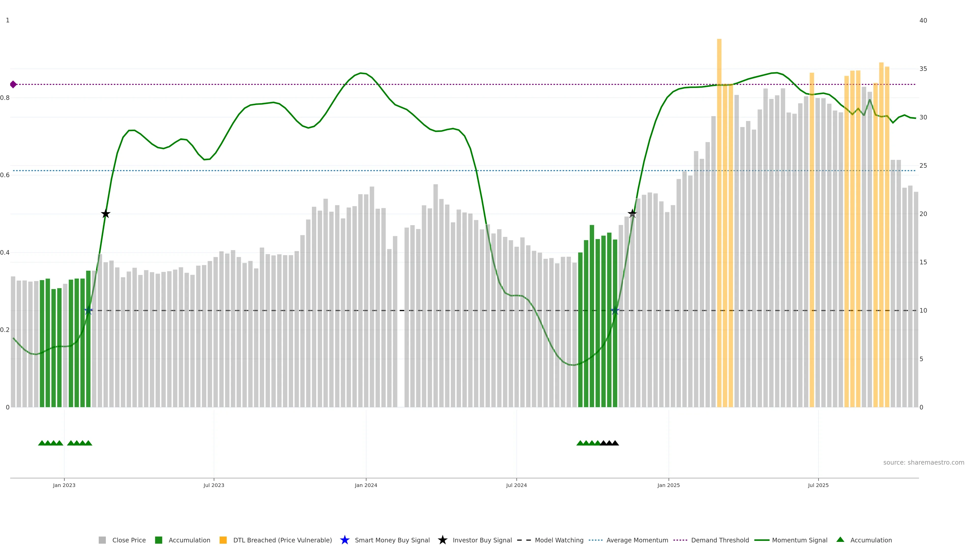Toggle the Accumulation bar series legend entry

[x=189, y=540]
